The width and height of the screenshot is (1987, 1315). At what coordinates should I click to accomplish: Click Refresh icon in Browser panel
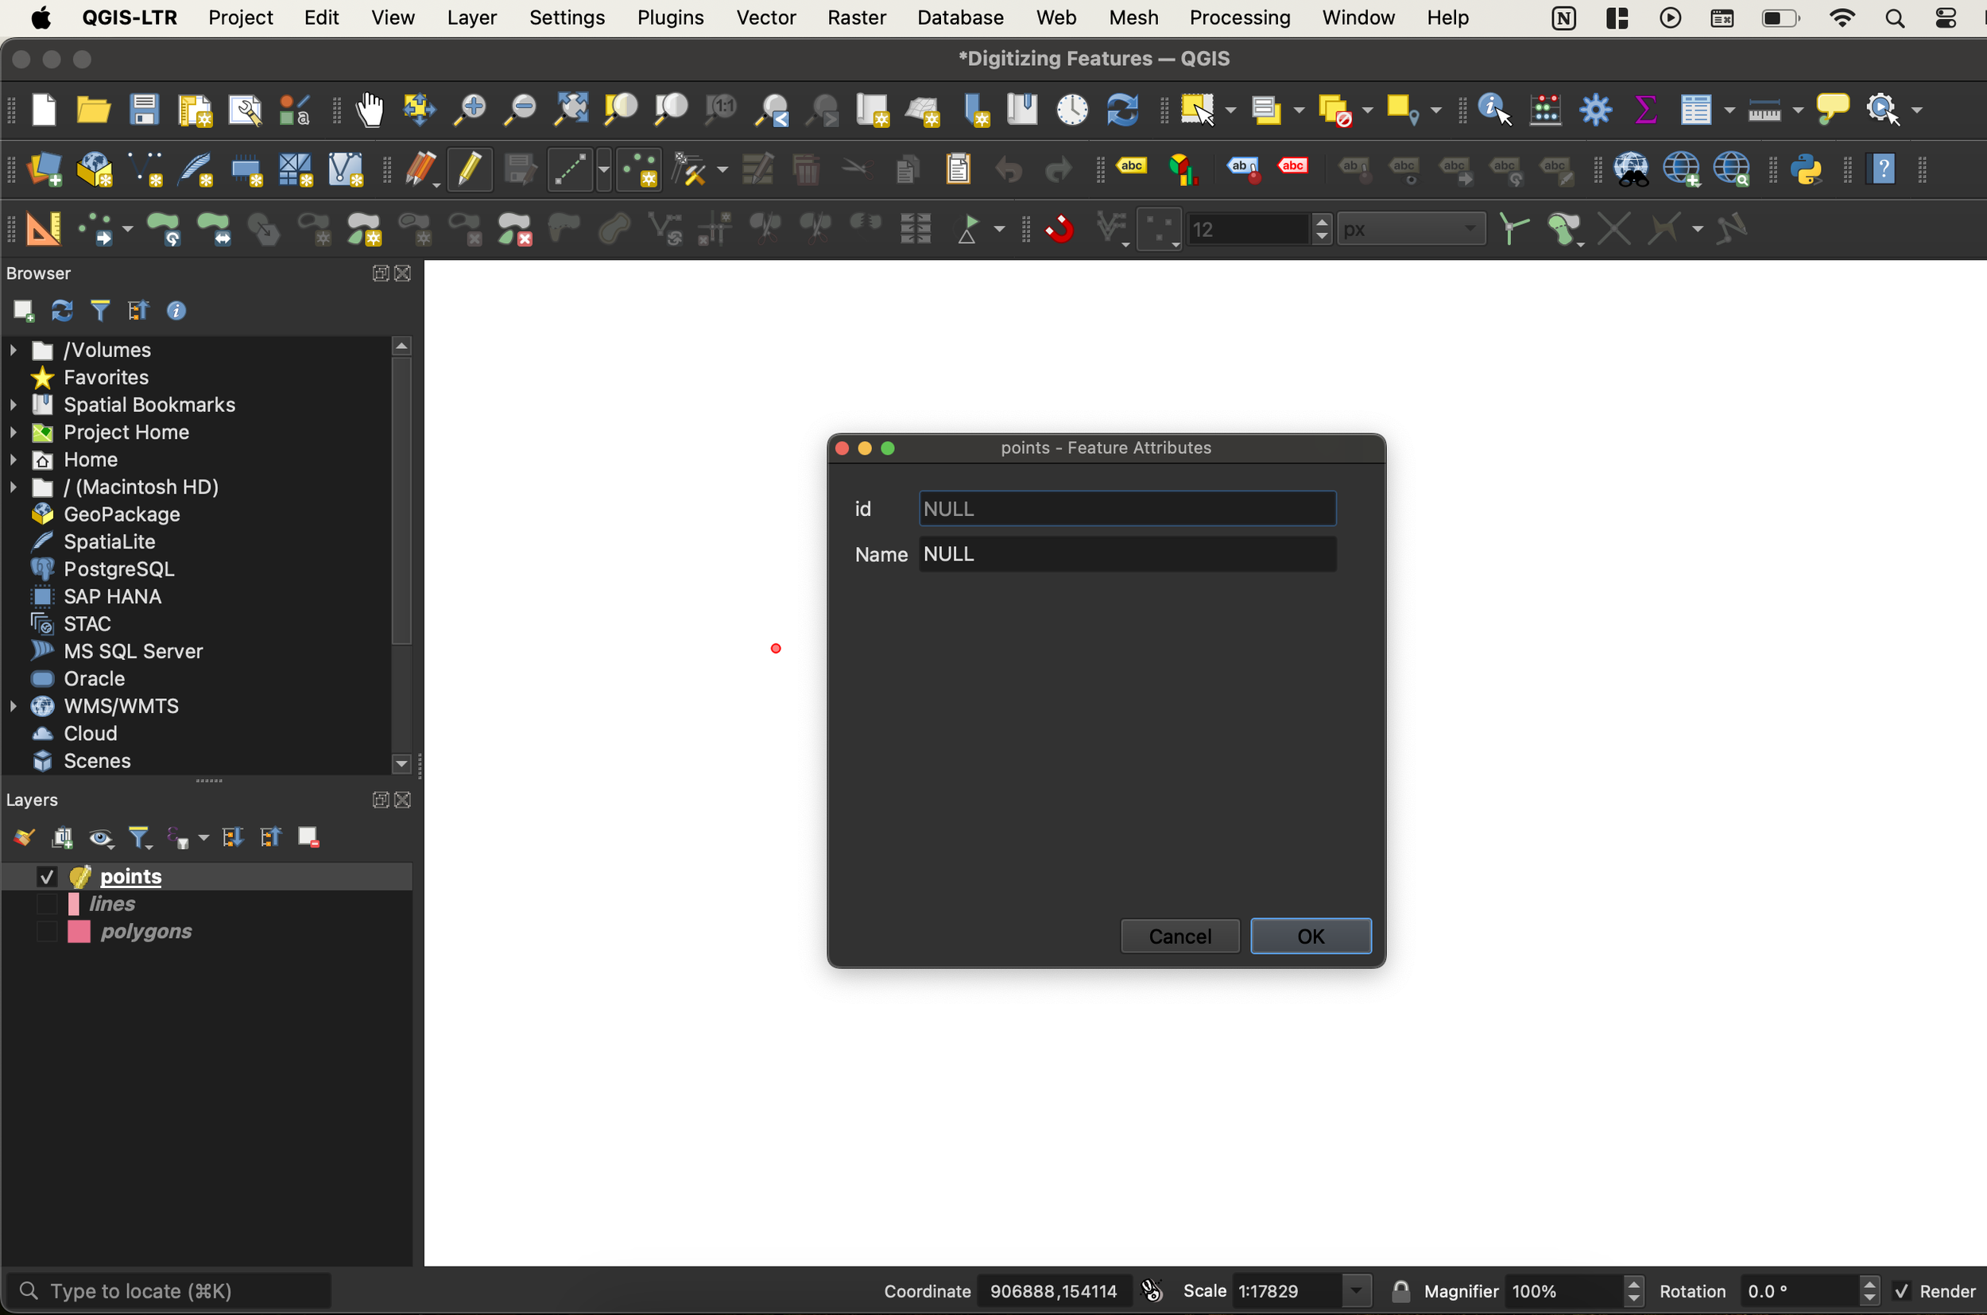click(x=62, y=311)
